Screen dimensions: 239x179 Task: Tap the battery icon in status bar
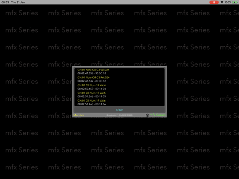[x=235, y=2]
